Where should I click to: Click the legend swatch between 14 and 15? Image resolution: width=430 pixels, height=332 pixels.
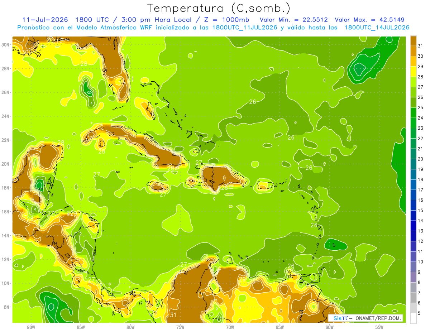pyautogui.click(x=413, y=216)
